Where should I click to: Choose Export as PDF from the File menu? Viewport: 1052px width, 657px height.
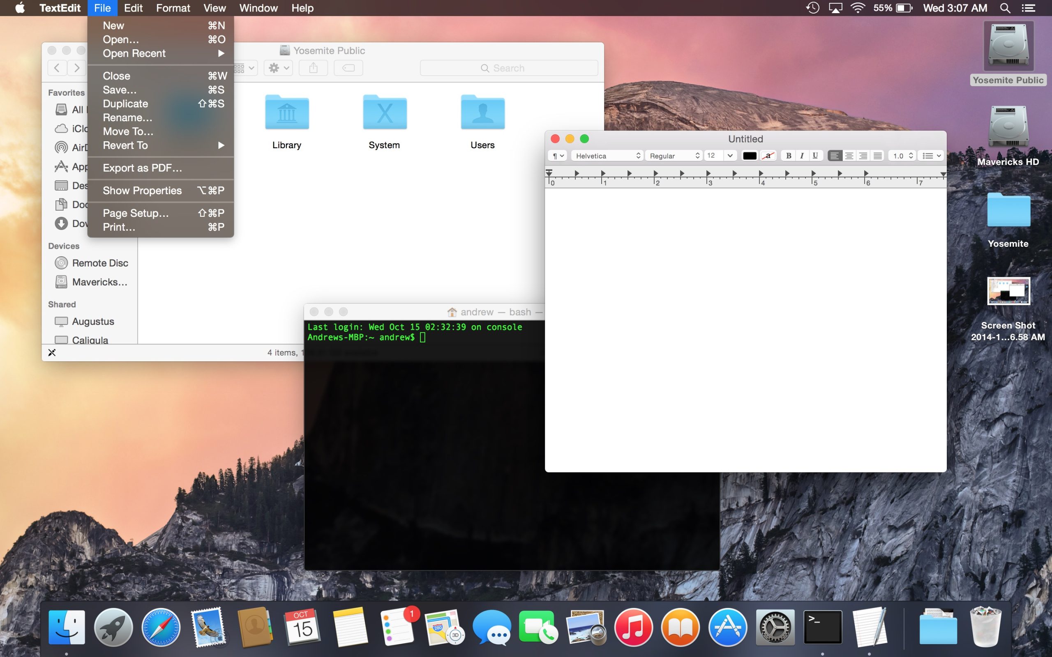point(143,168)
